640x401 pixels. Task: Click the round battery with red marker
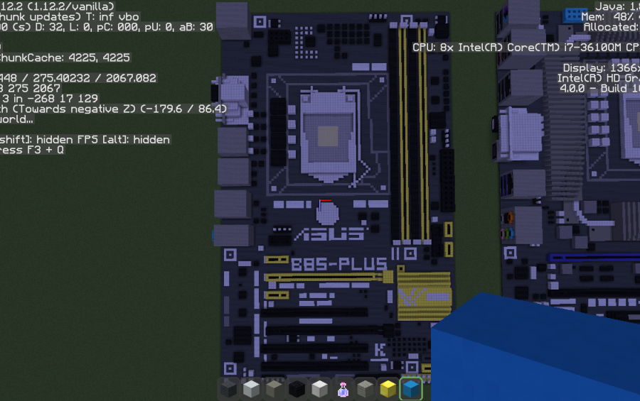pos(327,212)
